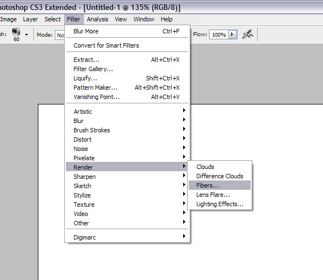Image resolution: width=323 pixels, height=280 pixels.
Task: Open the Layer menu
Action: [30, 19]
